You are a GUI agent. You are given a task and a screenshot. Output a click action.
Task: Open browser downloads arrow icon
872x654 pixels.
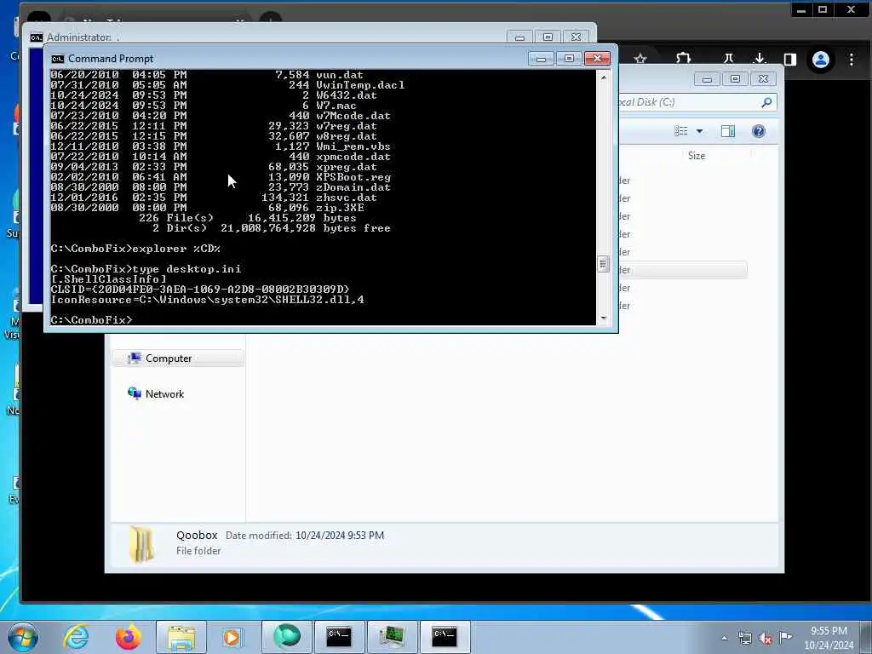coord(760,59)
